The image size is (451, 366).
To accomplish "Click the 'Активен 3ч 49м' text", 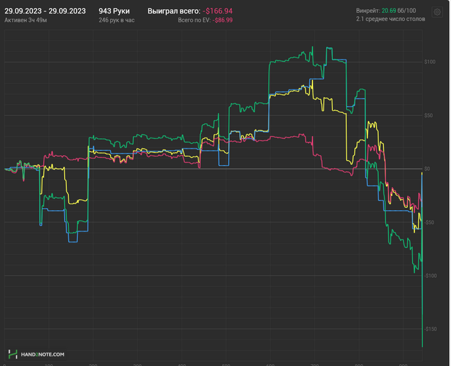I will tap(26, 20).
